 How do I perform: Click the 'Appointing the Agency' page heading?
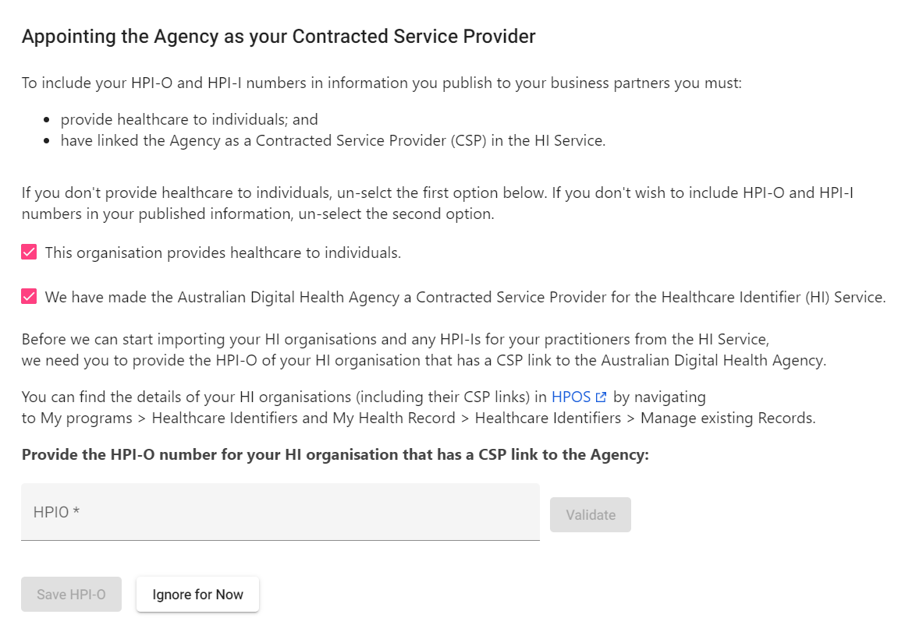click(279, 37)
